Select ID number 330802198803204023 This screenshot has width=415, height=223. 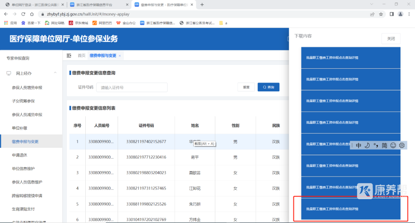coord(146,173)
